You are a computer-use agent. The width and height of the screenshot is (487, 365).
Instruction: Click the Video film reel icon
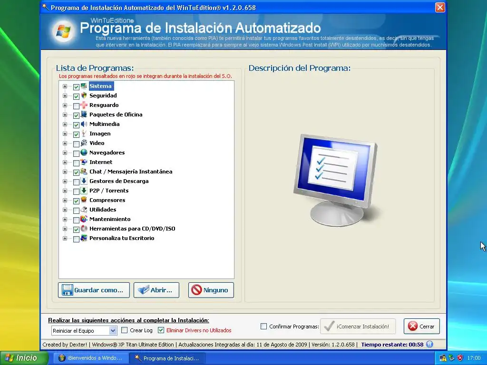click(84, 143)
